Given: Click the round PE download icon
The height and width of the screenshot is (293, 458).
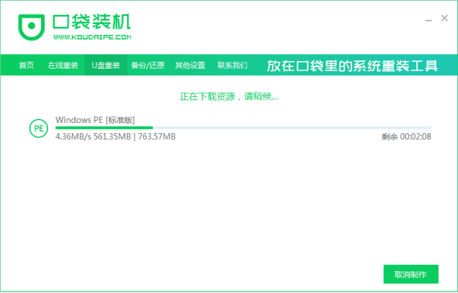Looking at the screenshot, I should (x=38, y=128).
